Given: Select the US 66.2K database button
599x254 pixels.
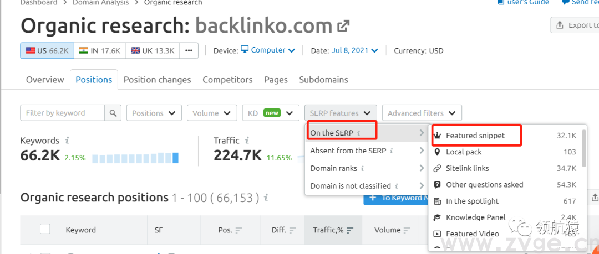Looking at the screenshot, I should point(47,50).
